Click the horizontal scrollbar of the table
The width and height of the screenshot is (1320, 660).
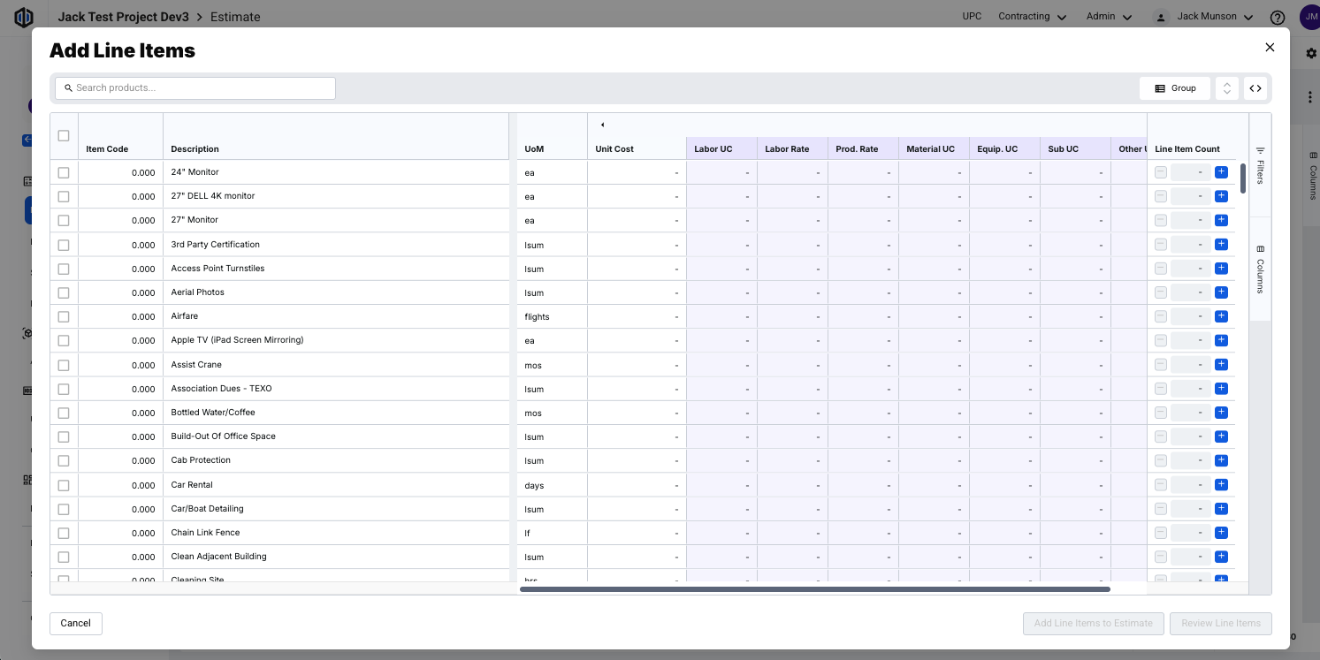[x=815, y=588]
